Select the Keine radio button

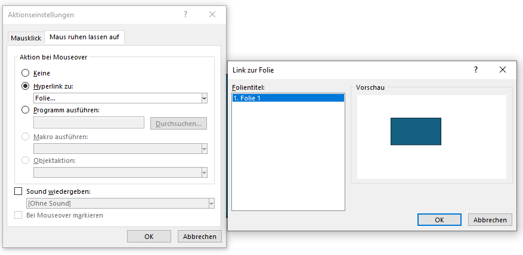tap(25, 73)
